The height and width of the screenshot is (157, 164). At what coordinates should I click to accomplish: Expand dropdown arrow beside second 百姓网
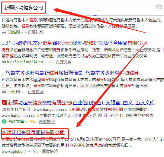click(22, 92)
